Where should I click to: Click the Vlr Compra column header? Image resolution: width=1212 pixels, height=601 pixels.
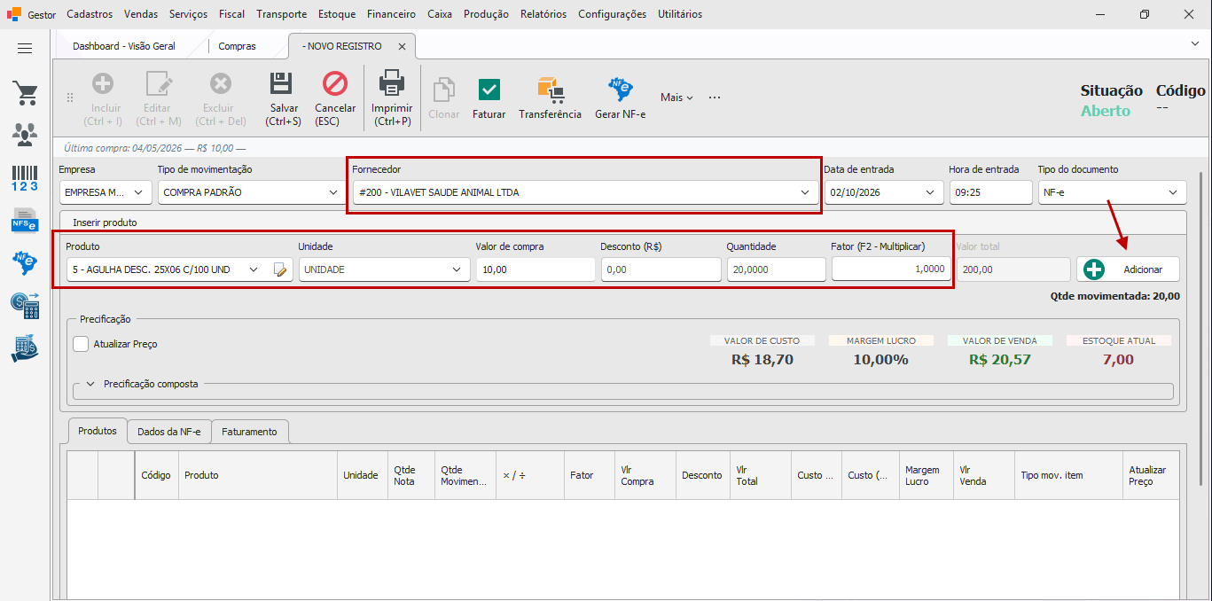645,475
